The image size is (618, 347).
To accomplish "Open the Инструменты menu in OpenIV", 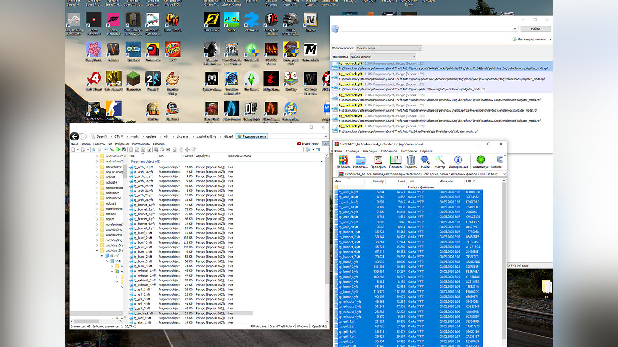I will click(x=141, y=144).
